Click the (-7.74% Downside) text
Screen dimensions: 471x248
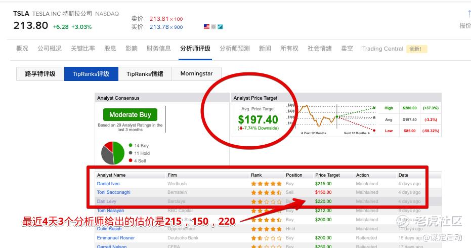259,128
